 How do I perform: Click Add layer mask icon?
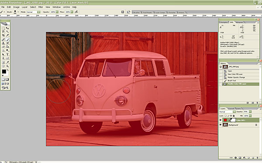pos(240,158)
